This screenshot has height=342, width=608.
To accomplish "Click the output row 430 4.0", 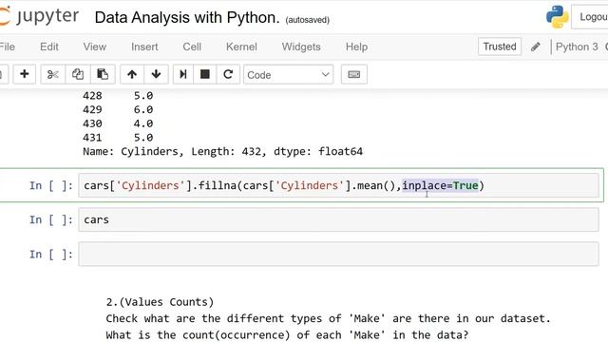I will [118, 123].
